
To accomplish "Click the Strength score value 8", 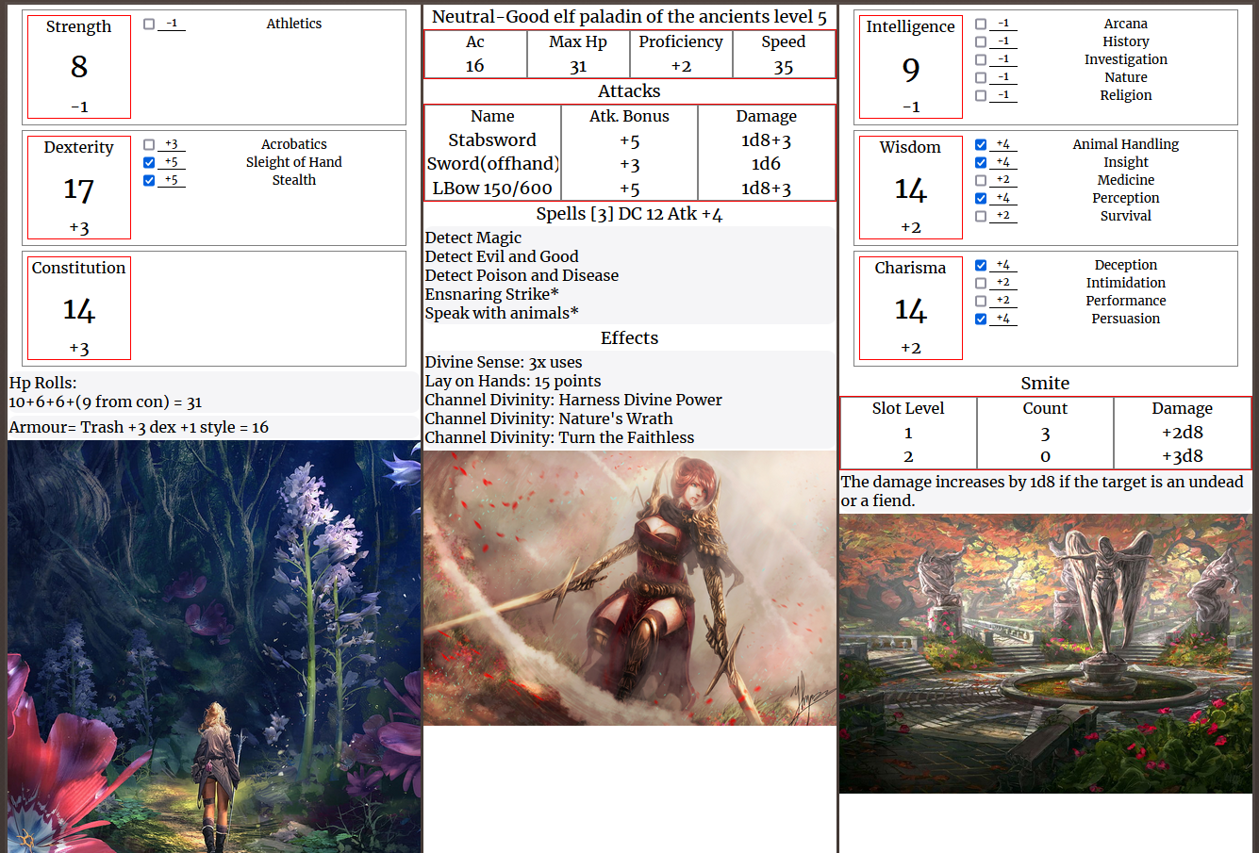I will point(79,67).
